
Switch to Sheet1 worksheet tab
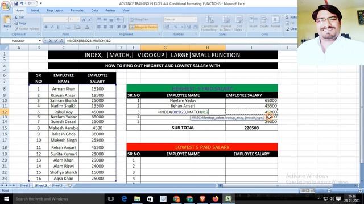(x=24, y=185)
